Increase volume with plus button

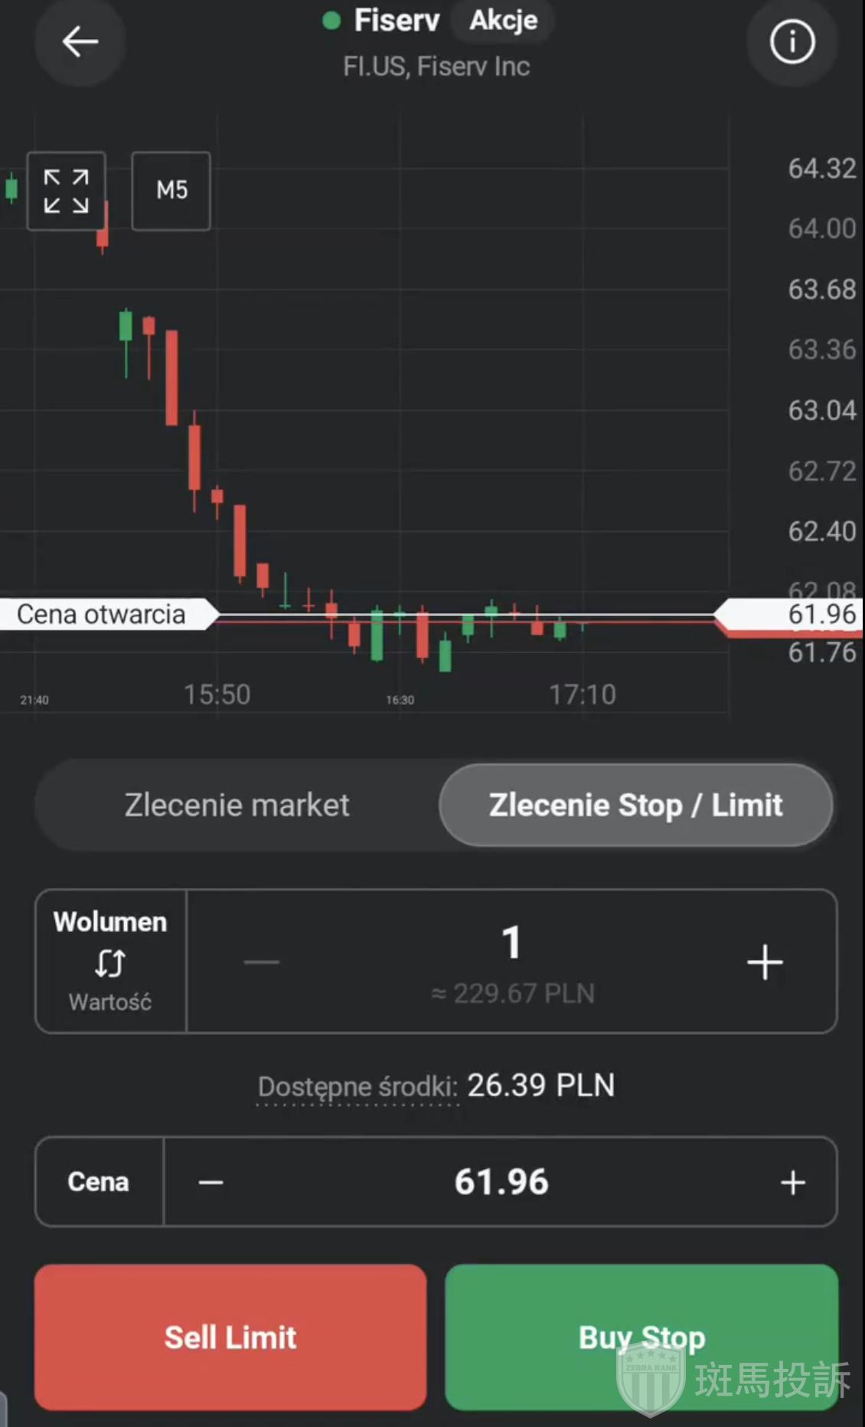point(765,962)
